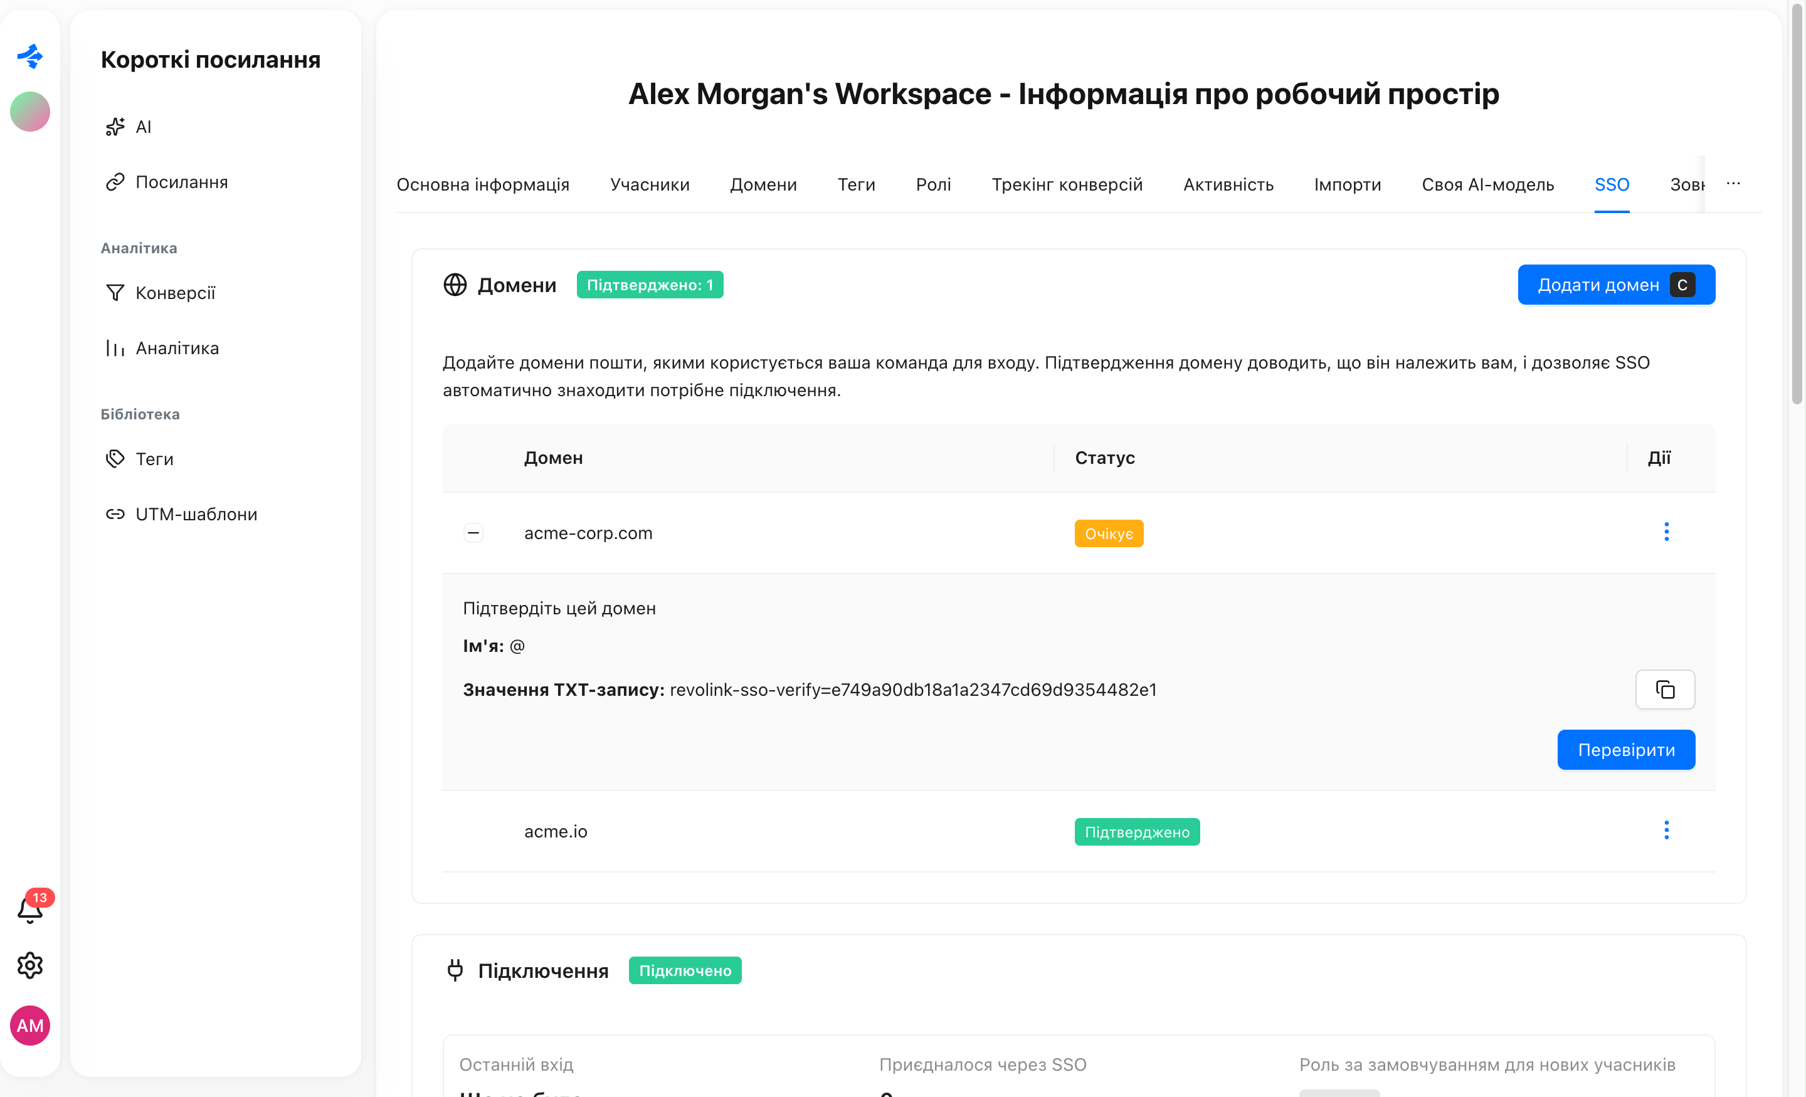The image size is (1806, 1097).
Task: Switch to the Теги tab
Action: coord(856,185)
